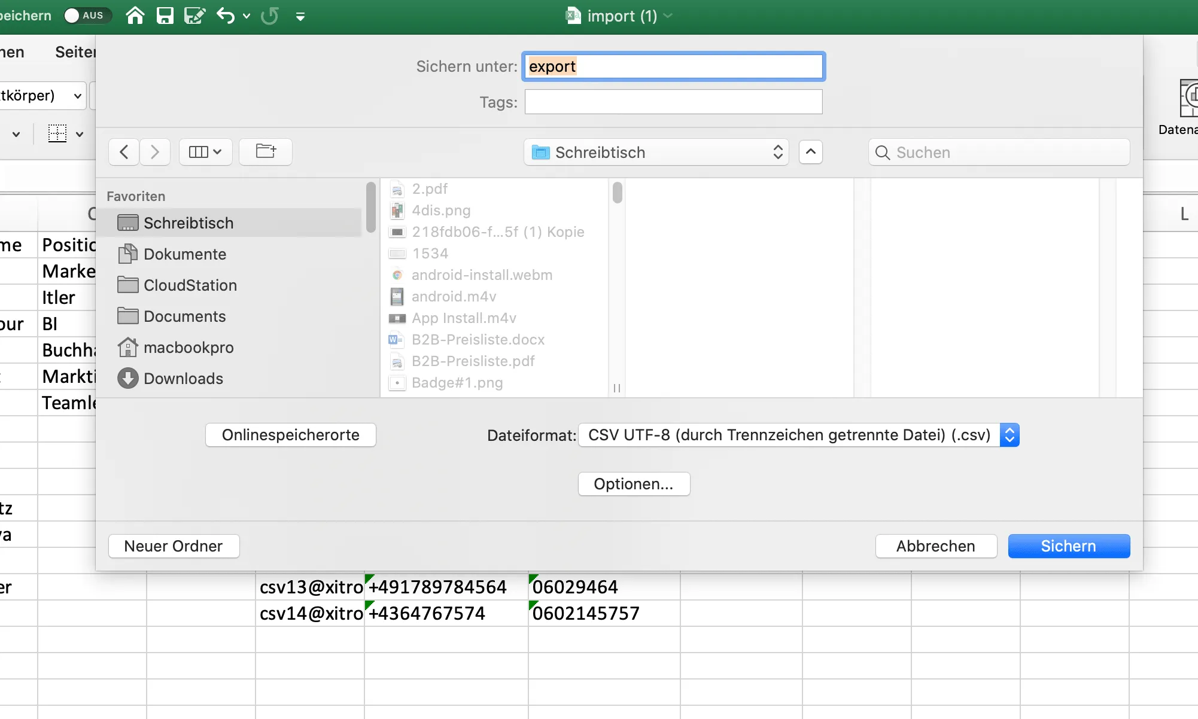Image resolution: width=1198 pixels, height=719 pixels.
Task: Open the Seitenlayout ribbon tab
Action: click(75, 52)
